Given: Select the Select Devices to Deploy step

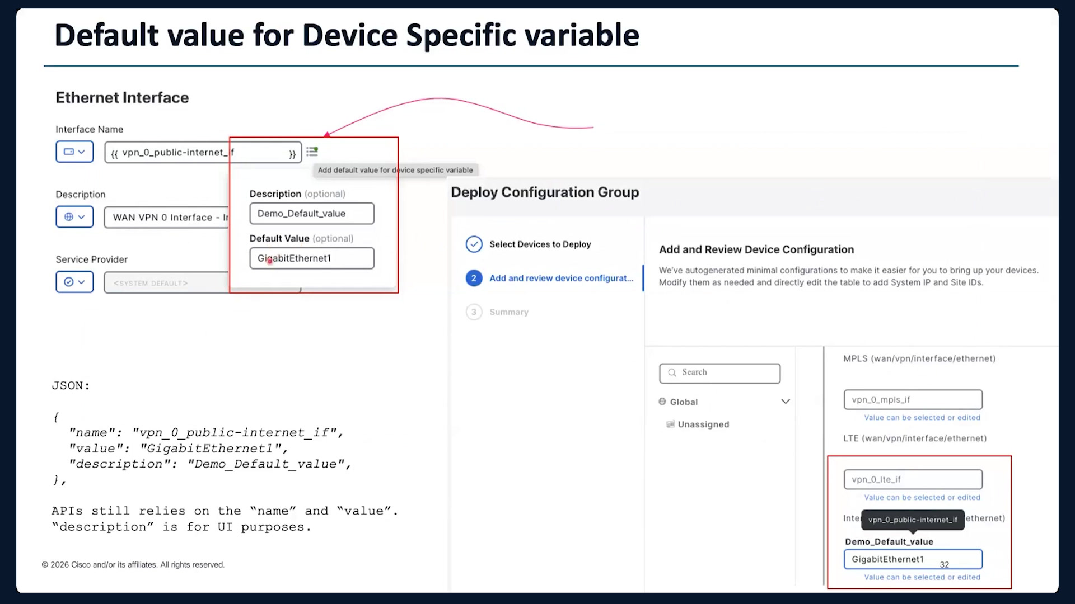Looking at the screenshot, I should (x=540, y=244).
